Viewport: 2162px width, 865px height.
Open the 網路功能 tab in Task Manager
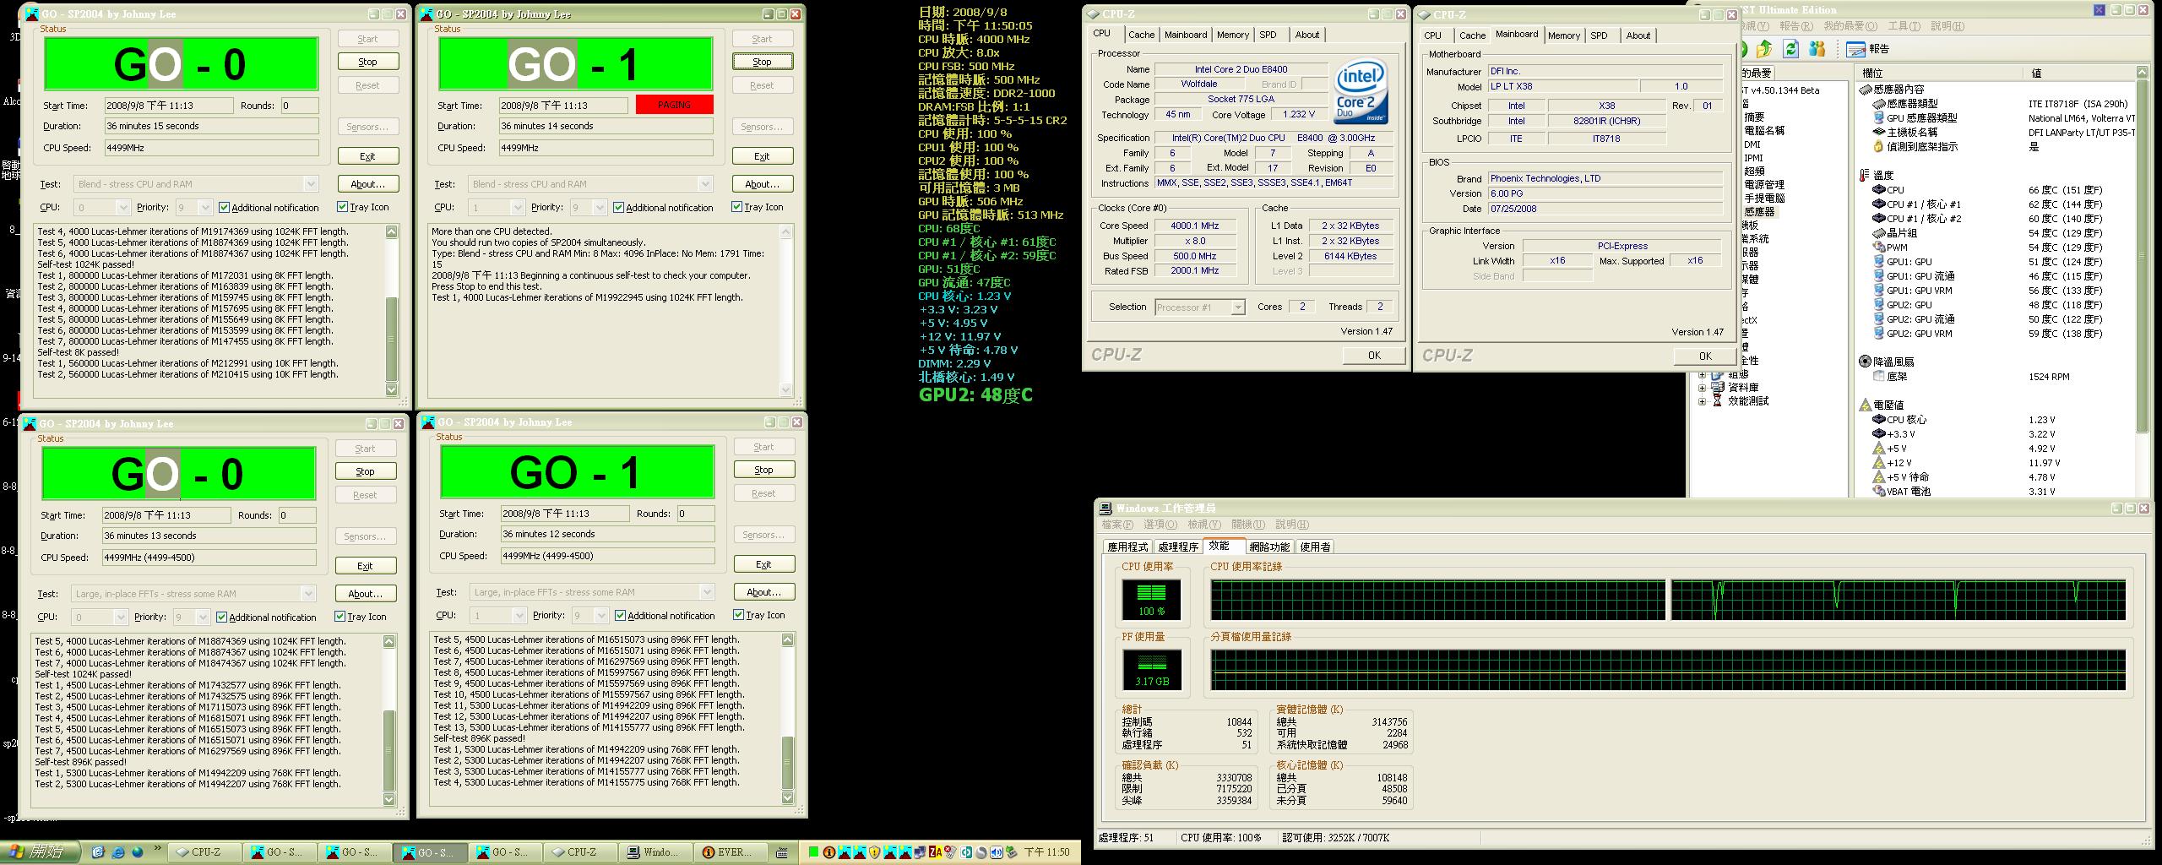pyautogui.click(x=1269, y=547)
